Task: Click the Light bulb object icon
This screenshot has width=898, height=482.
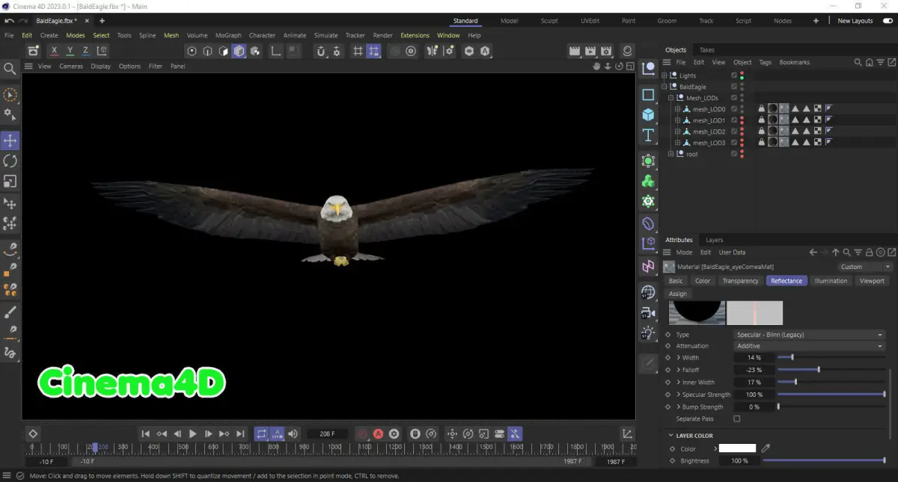Action: [x=648, y=333]
